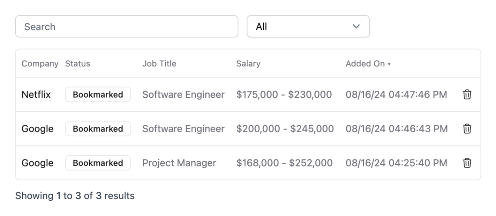
Task: Select the Project Manager job title
Action: 179,163
